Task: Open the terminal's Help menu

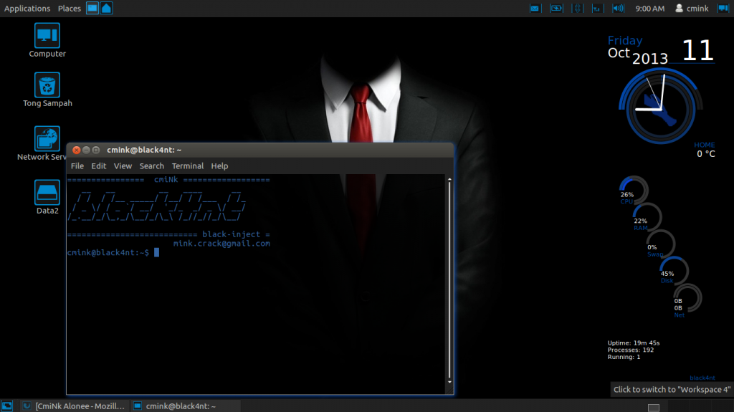Action: tap(219, 166)
